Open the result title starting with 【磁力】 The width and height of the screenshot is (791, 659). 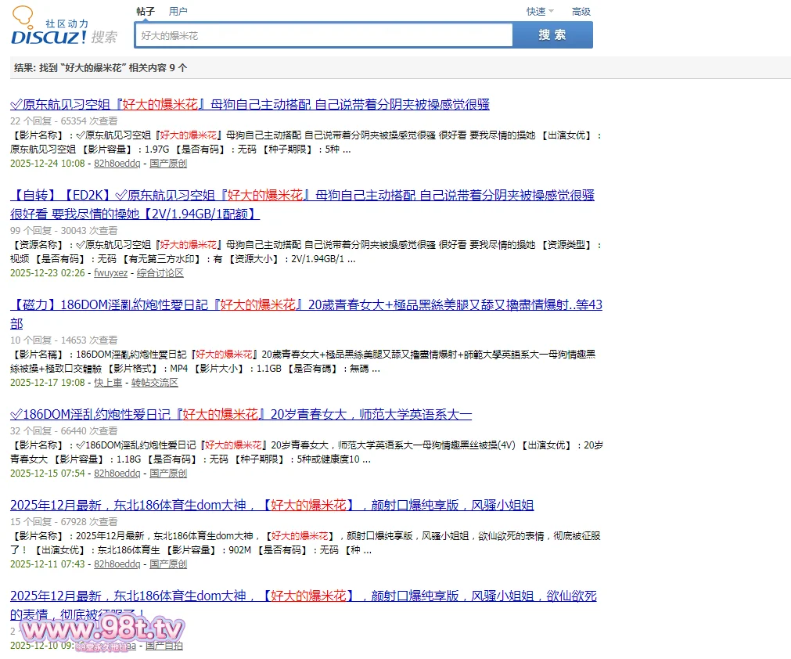(306, 304)
